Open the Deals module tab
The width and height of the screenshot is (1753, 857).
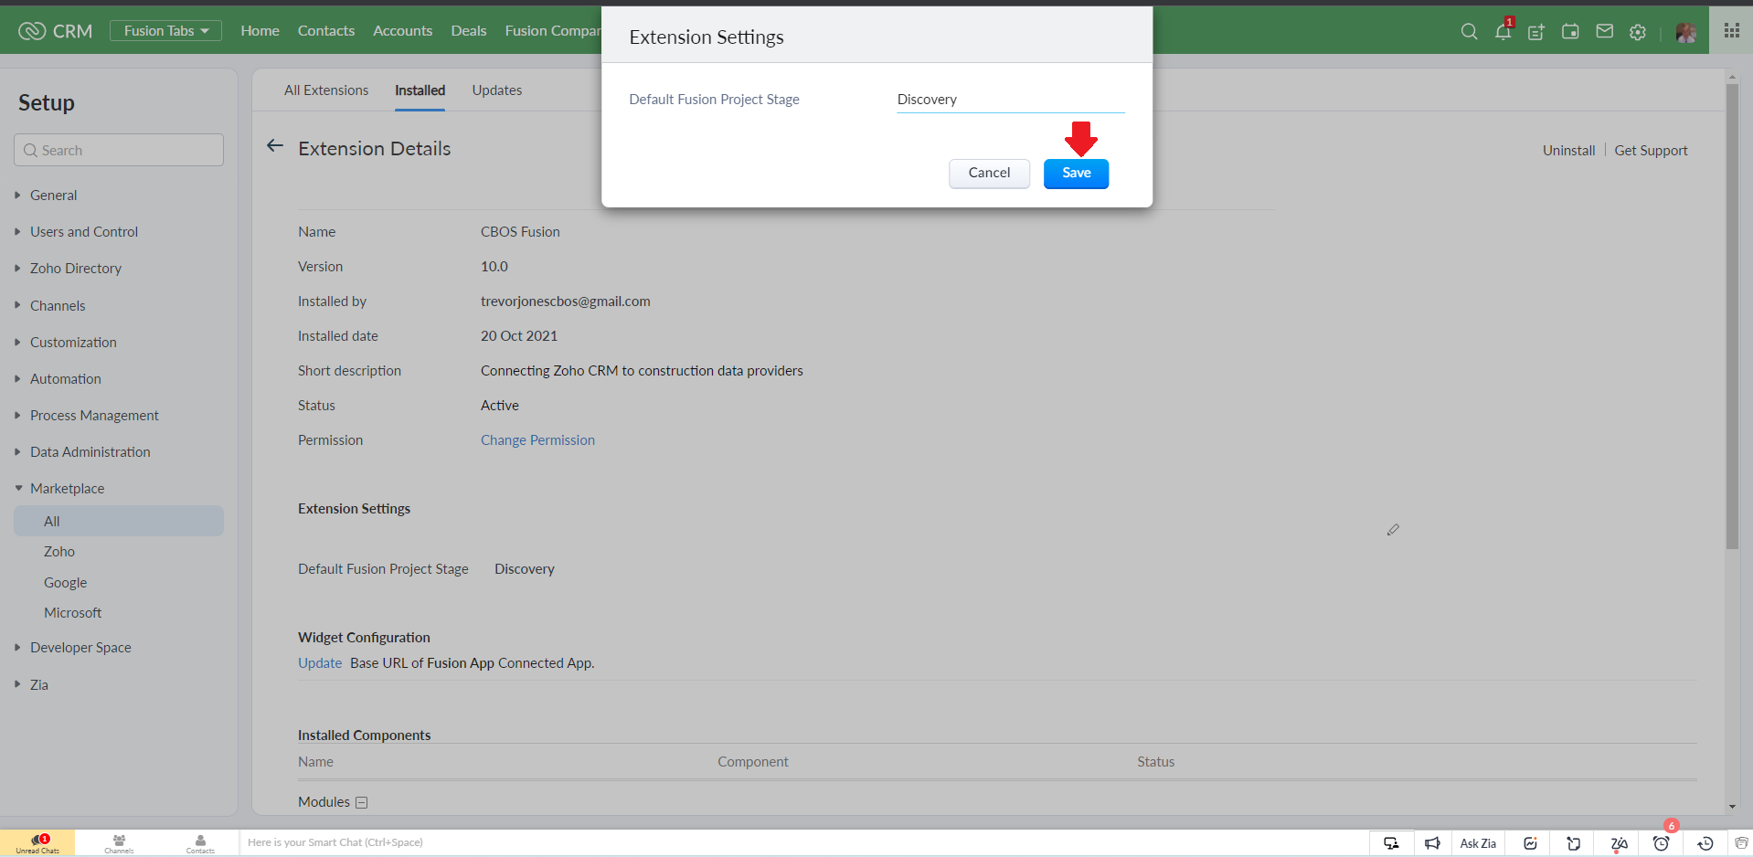point(469,31)
